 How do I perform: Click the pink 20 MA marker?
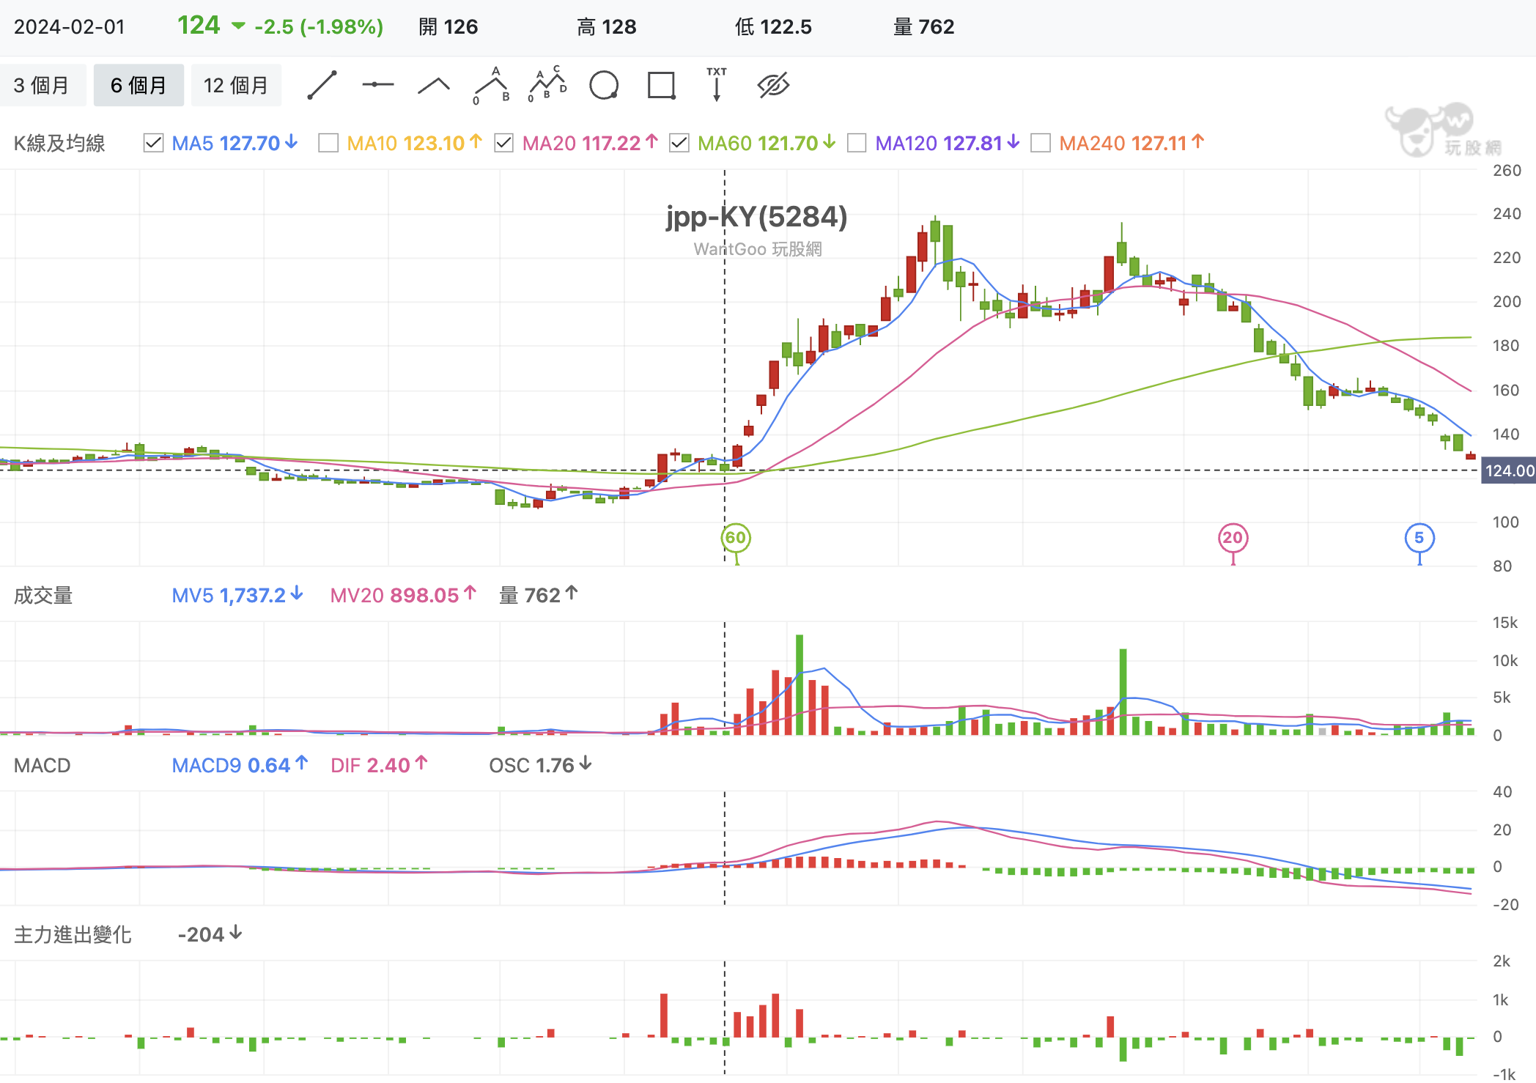1233,538
